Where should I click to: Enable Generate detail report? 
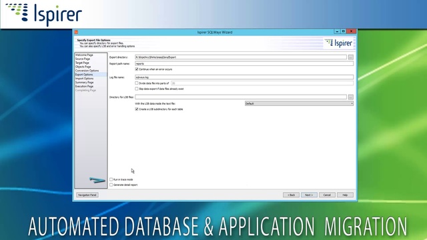[111, 185]
